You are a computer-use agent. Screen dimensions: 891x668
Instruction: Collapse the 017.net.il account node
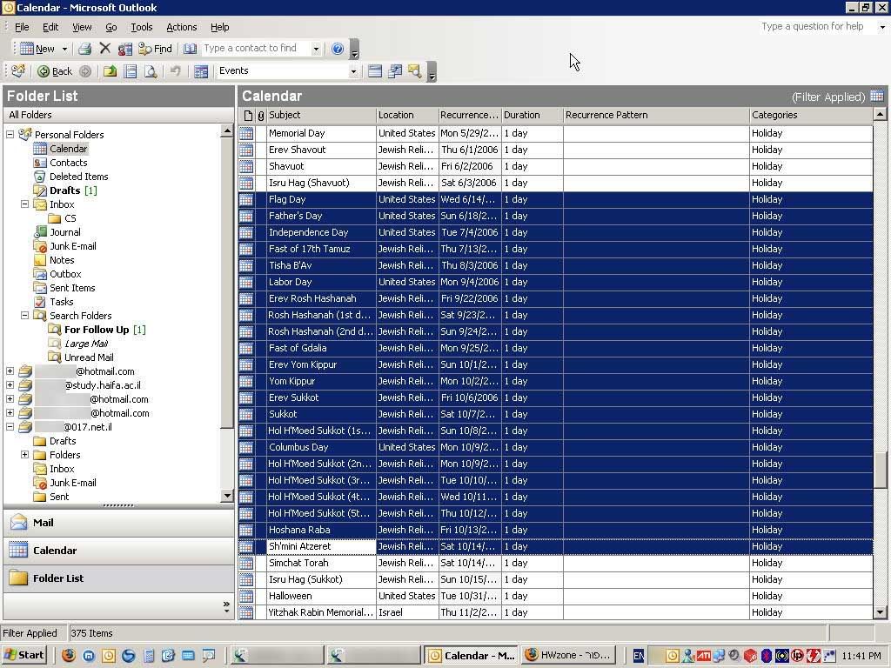point(10,426)
